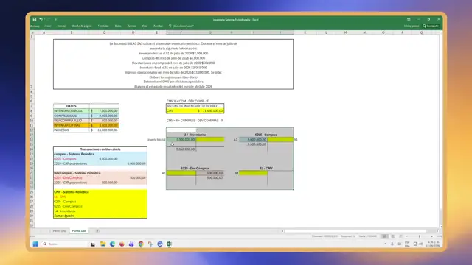472x265 pixels.
Task: Open the Archivo menu
Action: click(x=35, y=26)
